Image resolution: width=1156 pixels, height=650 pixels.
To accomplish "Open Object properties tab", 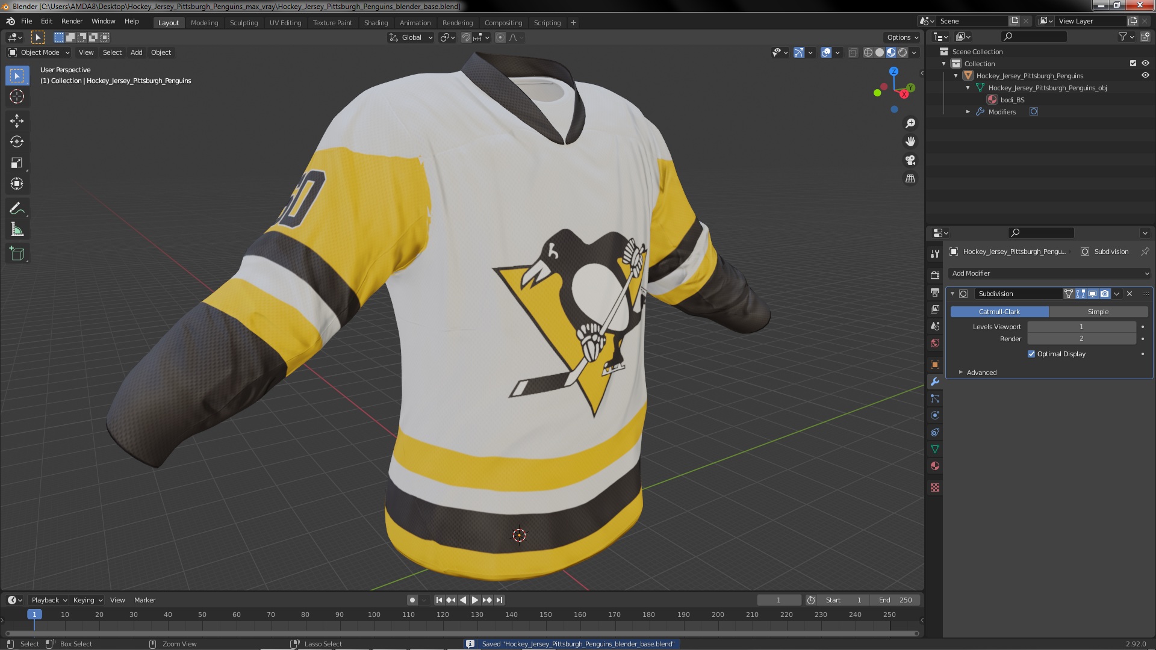I will tap(935, 365).
